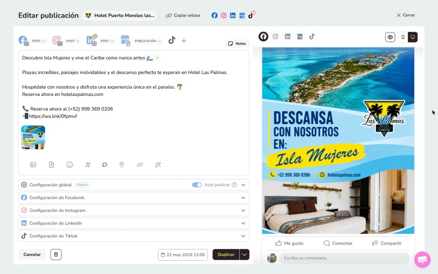The height and width of the screenshot is (274, 438).
Task: Click the TikTok icon with warning badge
Action: (252, 15)
